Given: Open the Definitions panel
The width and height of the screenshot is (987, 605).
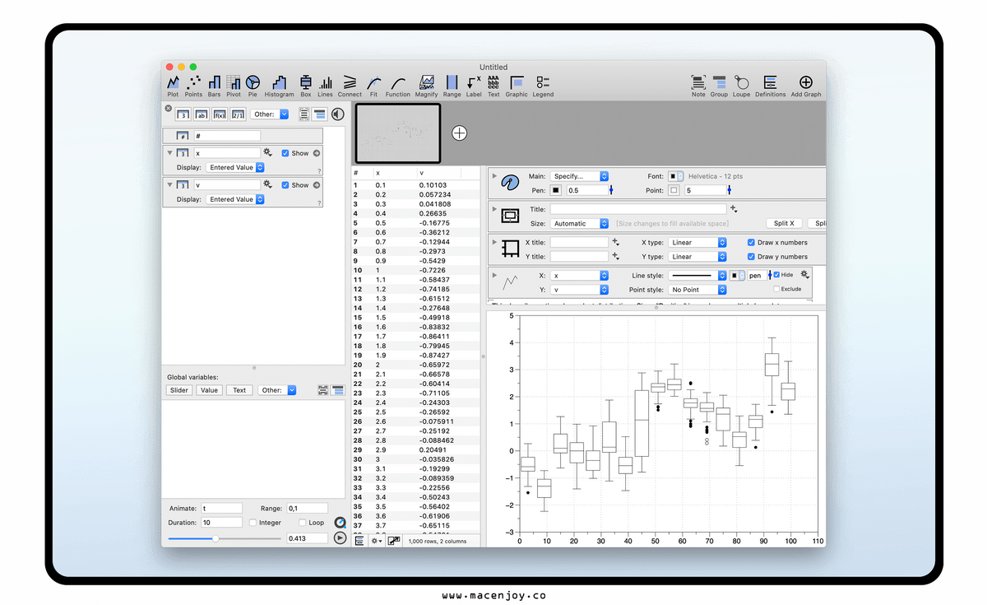Looking at the screenshot, I should (x=770, y=85).
